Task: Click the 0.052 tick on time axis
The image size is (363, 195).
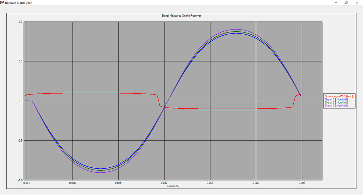Action: tap(164, 183)
